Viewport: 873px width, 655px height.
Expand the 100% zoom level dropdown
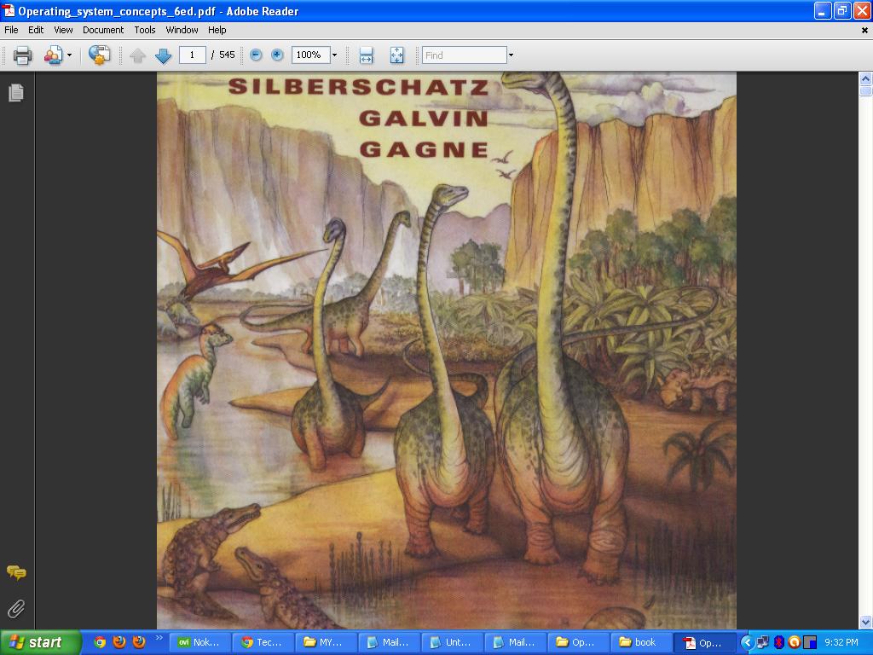tap(334, 55)
